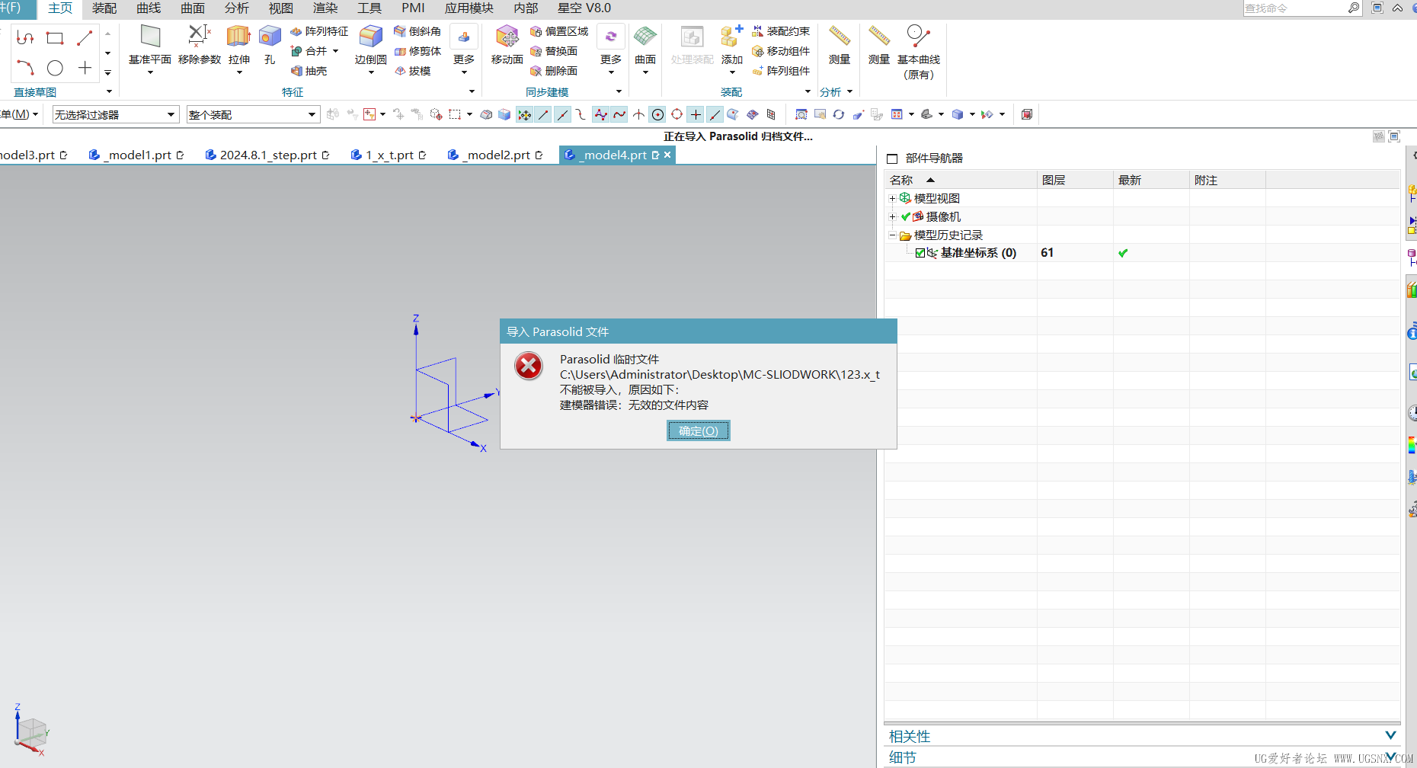Collapse the 模型历史记录 tree node

tap(892, 235)
